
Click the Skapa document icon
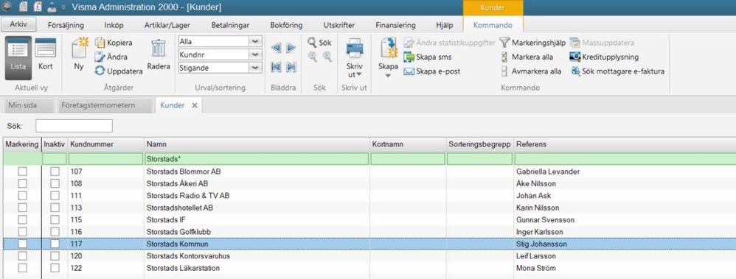click(389, 49)
